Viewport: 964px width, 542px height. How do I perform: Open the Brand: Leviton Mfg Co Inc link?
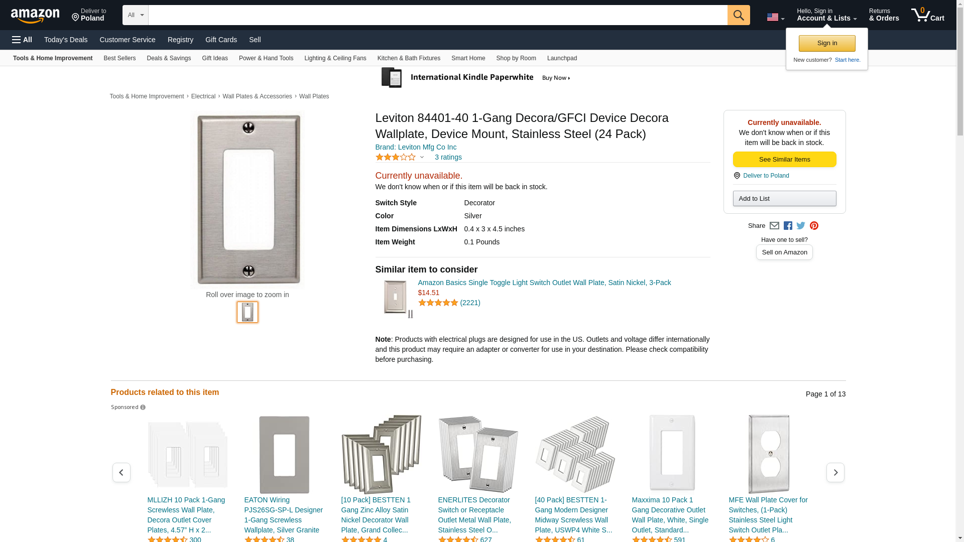point(416,147)
